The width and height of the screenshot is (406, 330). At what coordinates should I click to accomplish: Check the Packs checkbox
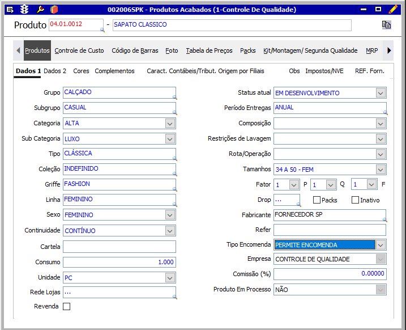(317, 200)
